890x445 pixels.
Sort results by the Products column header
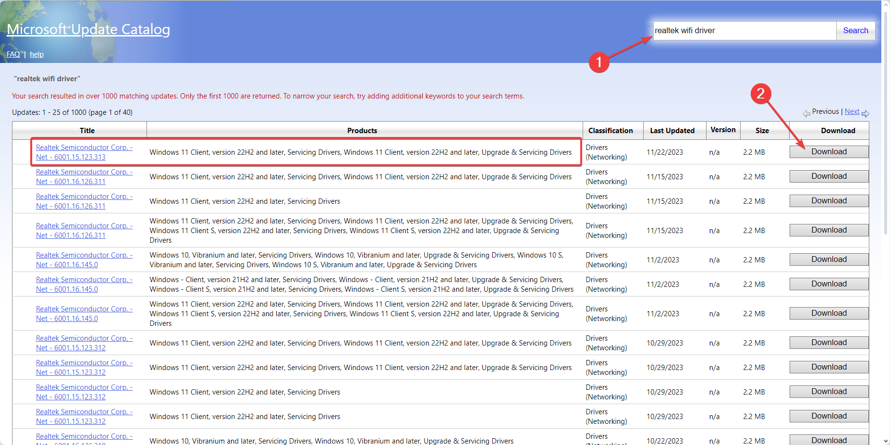(362, 130)
